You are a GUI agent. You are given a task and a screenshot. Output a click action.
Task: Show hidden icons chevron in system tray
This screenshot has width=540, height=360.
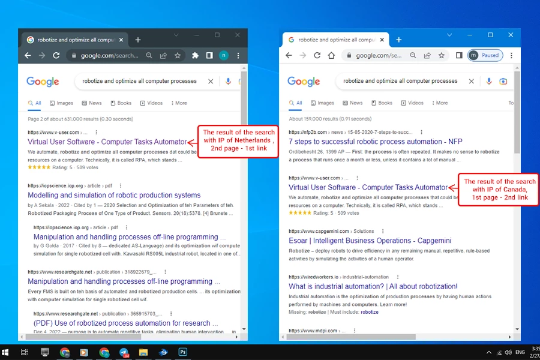pos(488,352)
